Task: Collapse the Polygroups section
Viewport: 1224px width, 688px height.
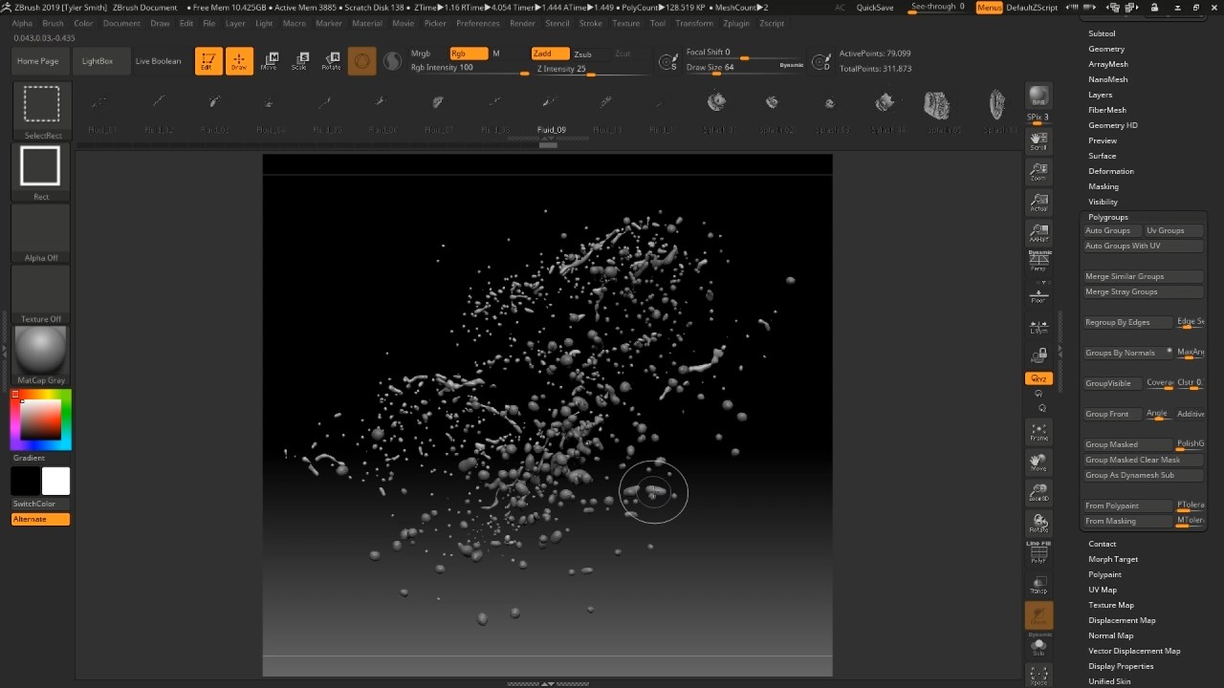Action: (1107, 217)
